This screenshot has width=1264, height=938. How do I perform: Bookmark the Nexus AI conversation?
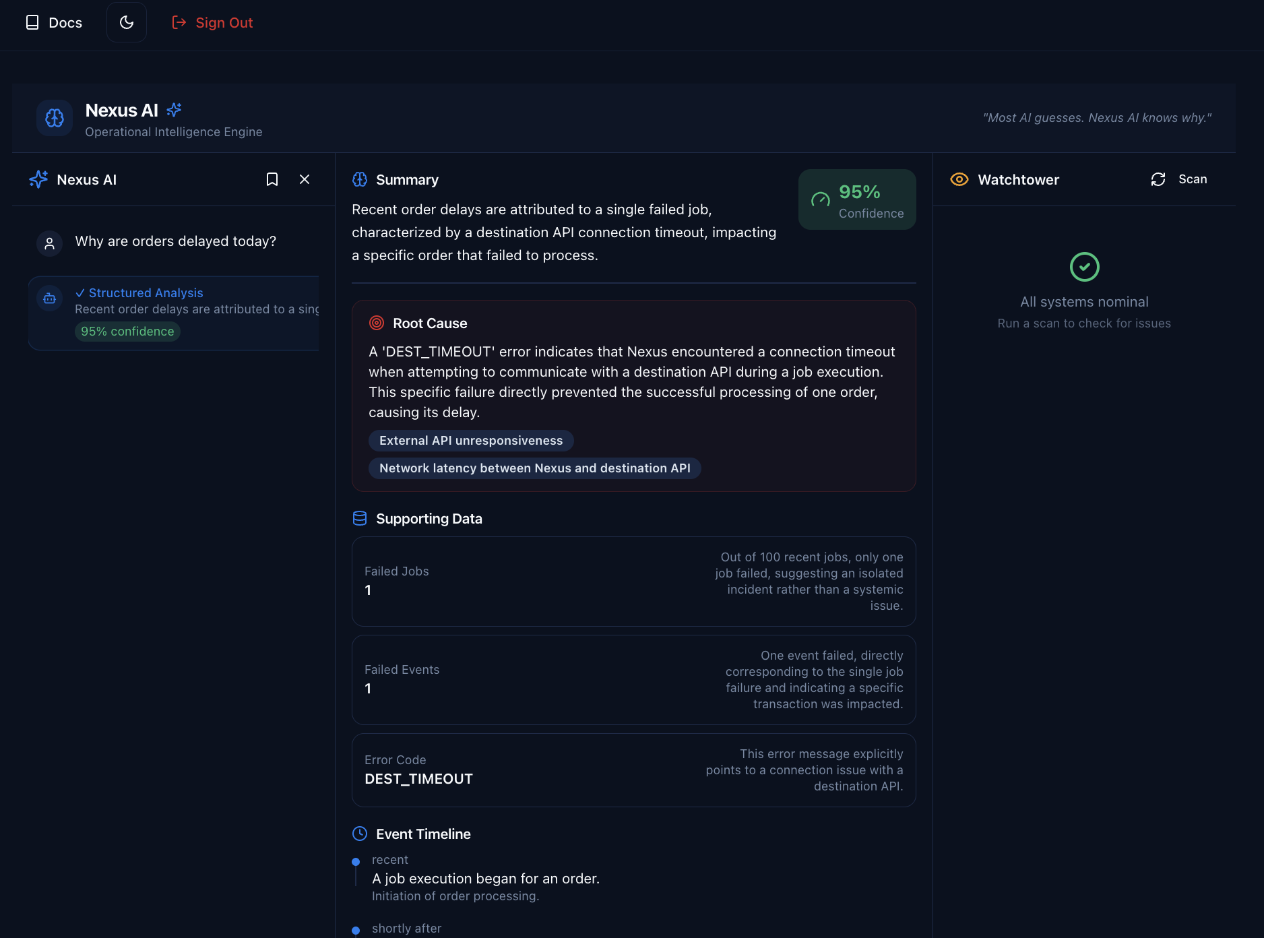[x=272, y=179]
